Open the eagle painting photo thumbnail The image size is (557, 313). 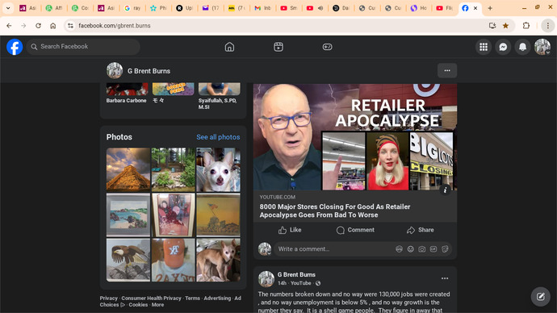point(128,260)
